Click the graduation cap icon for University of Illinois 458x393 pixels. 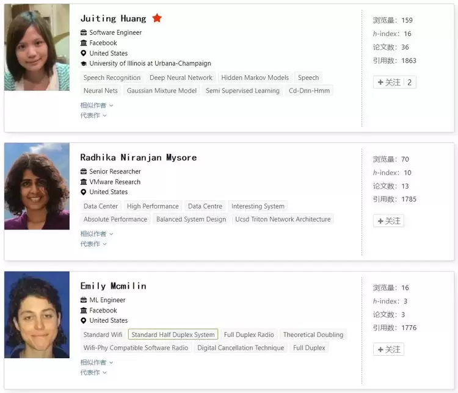click(84, 63)
